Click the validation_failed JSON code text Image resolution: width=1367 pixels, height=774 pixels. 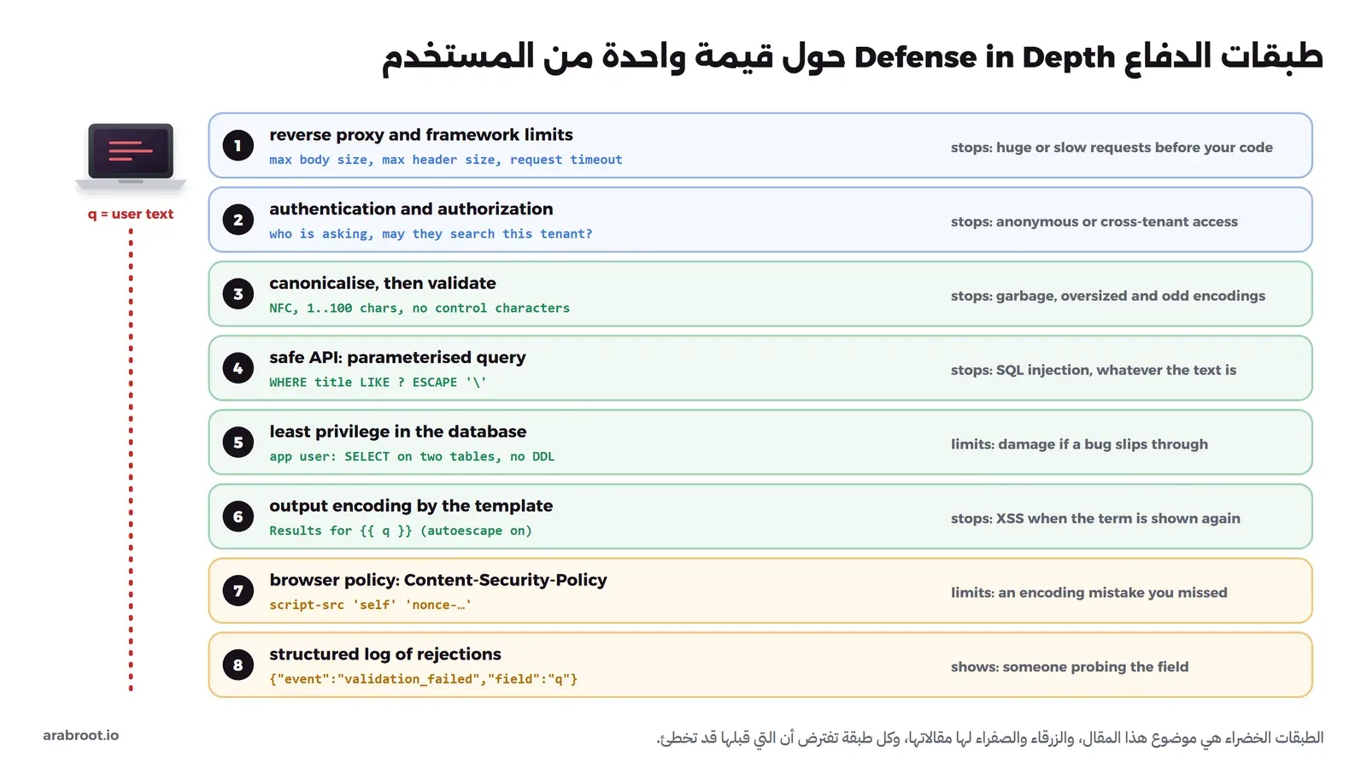coord(424,679)
